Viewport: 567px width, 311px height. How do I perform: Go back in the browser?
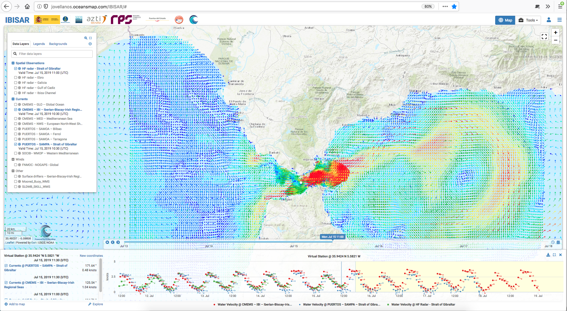click(6, 6)
